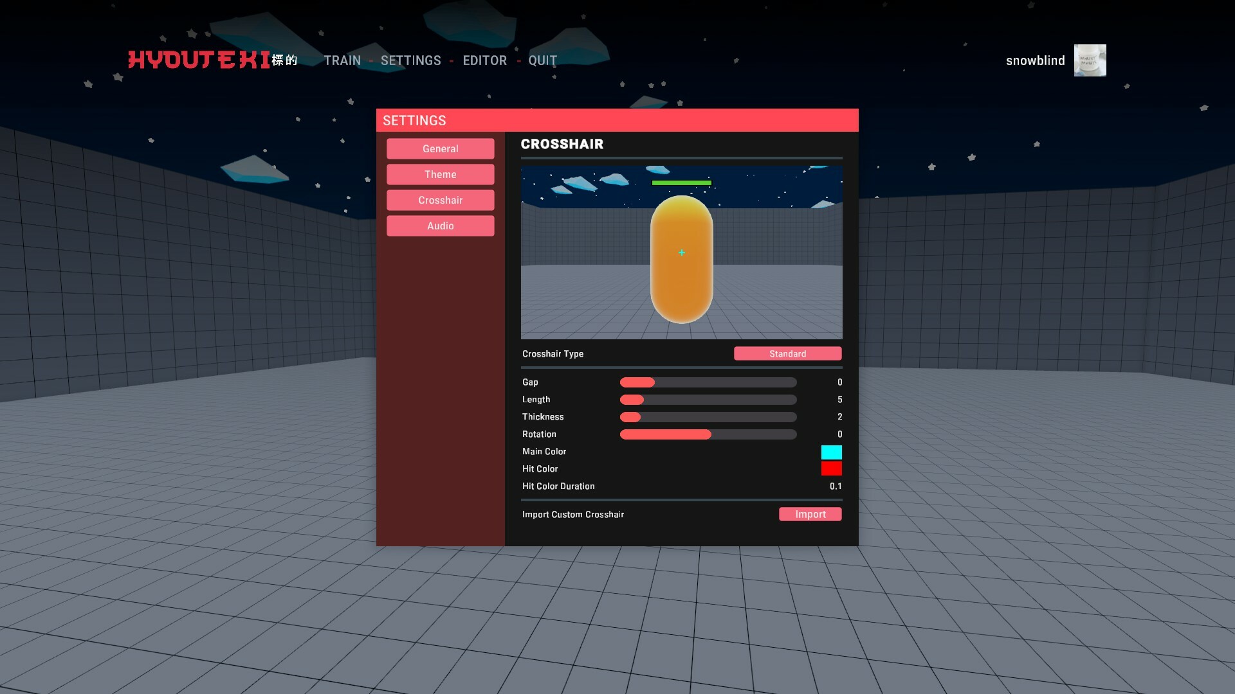Screen dimensions: 1235x694
Task: Open the Crosshair Type Standard dropdown
Action: tap(787, 354)
